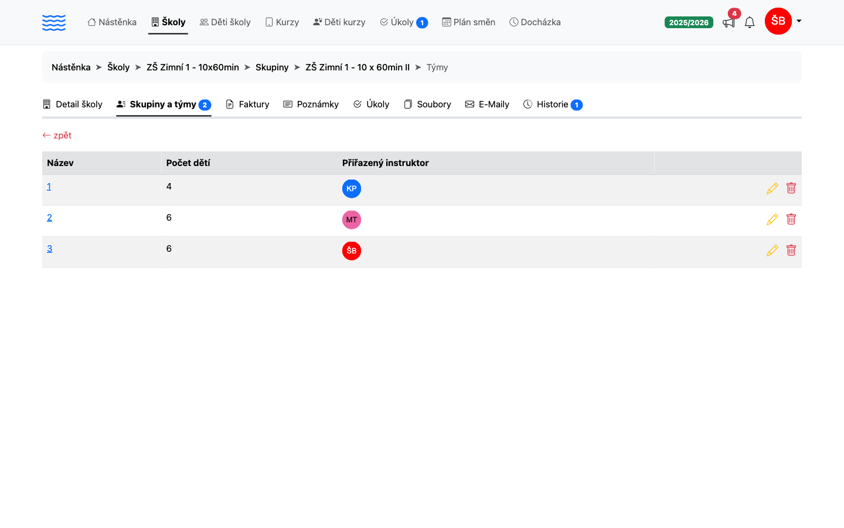
Task: Go to Skupiny in the breadcrumb
Action: coord(272,67)
